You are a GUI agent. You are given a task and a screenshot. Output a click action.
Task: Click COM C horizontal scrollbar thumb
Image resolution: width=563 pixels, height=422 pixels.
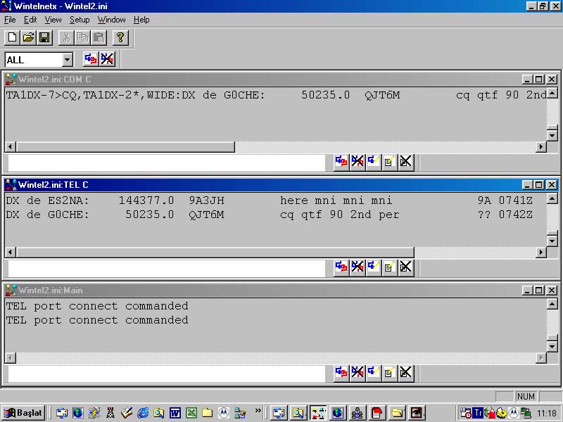coord(126,147)
